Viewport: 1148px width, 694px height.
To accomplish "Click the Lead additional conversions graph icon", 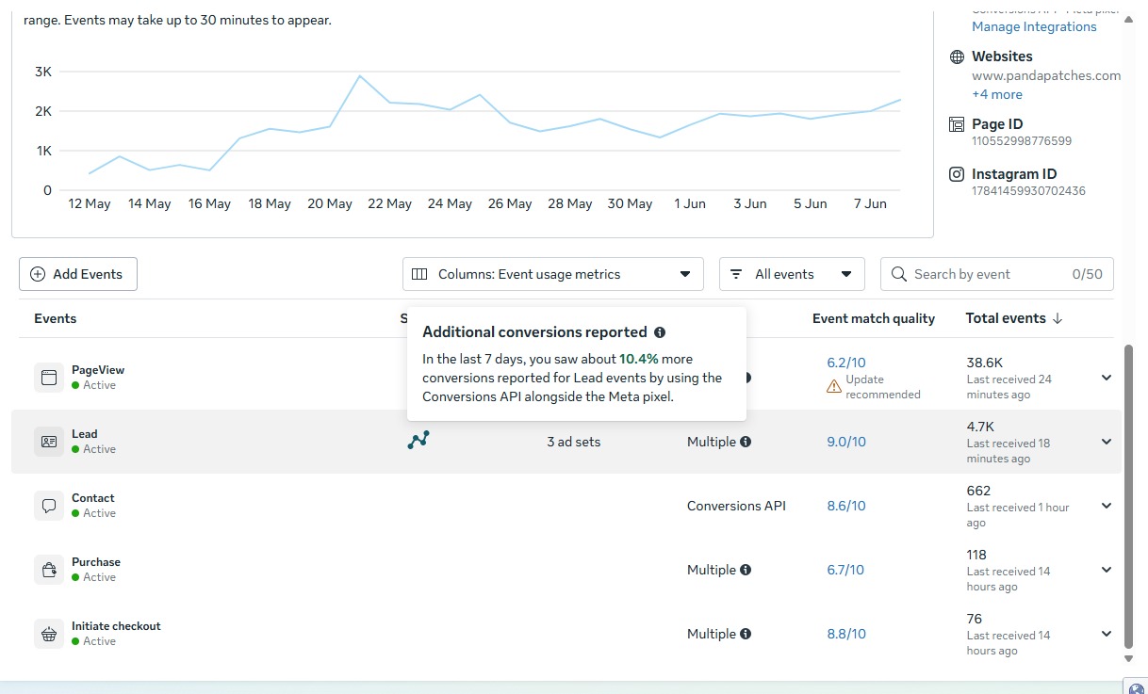I will 418,440.
